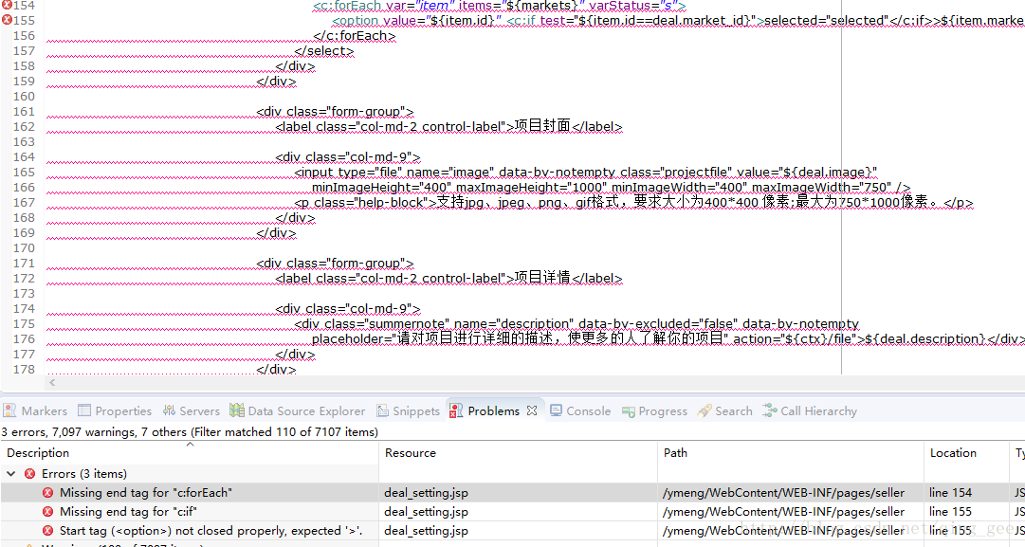This screenshot has height=547, width=1025.
Task: Click line number 171 in editor gutter
Action: coord(24,264)
